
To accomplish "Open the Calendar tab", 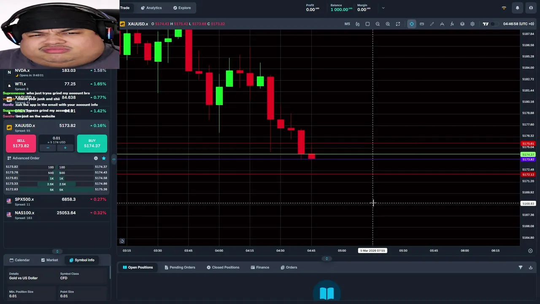I will [x=20, y=260].
